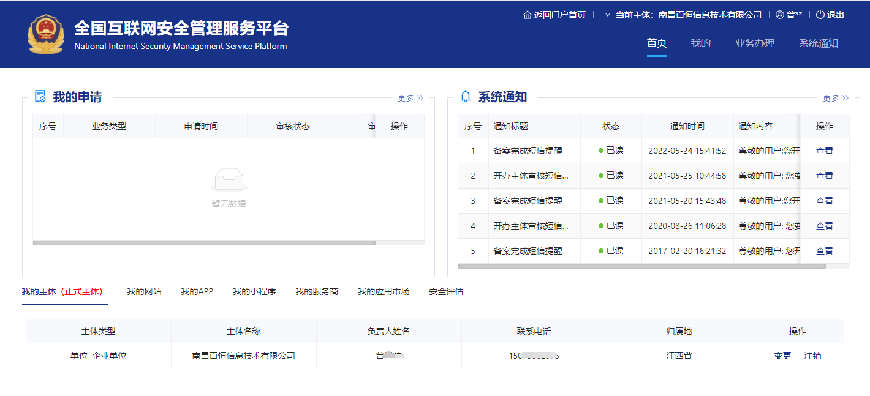Open the 当前主体 dropdown chevron
Viewport: 870px width, 396px height.
[607, 14]
